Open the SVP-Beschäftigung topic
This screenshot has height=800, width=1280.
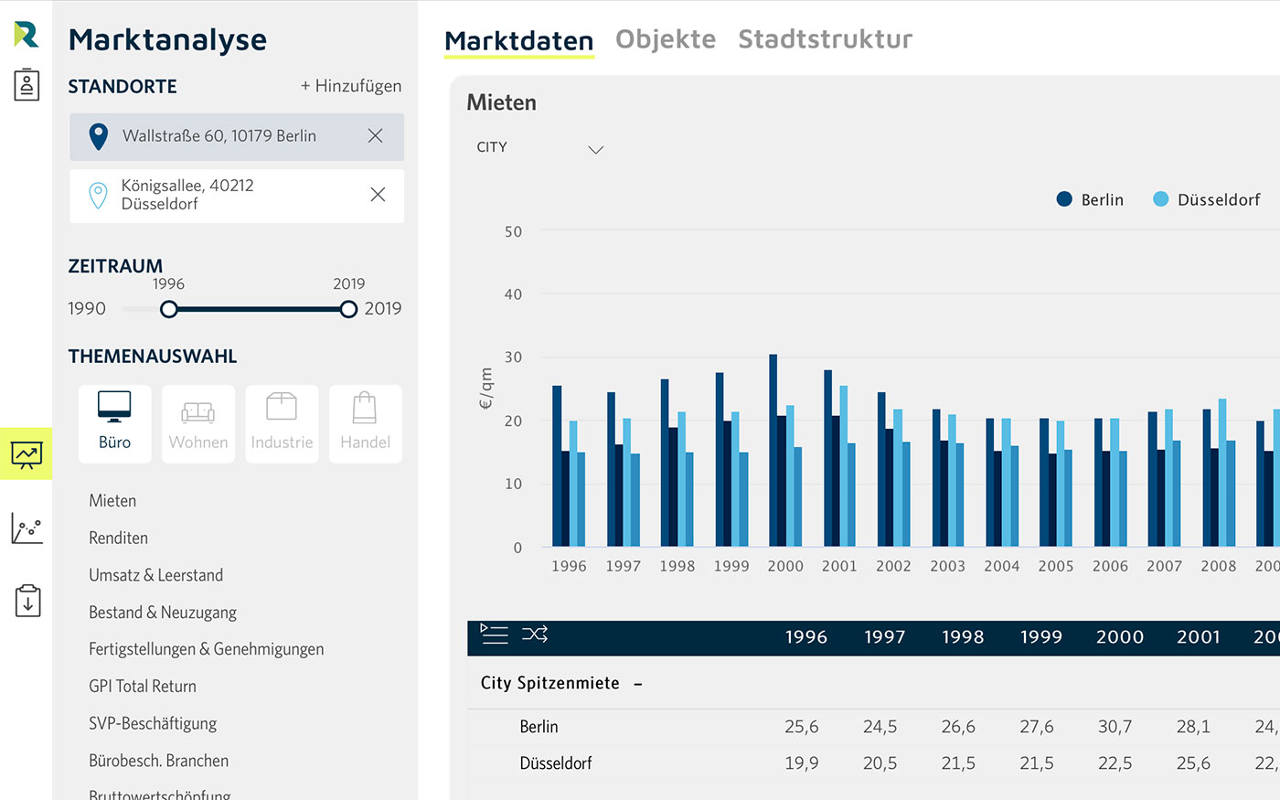pyautogui.click(x=153, y=723)
